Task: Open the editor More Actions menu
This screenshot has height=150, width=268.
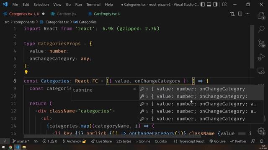Action: 247,14
